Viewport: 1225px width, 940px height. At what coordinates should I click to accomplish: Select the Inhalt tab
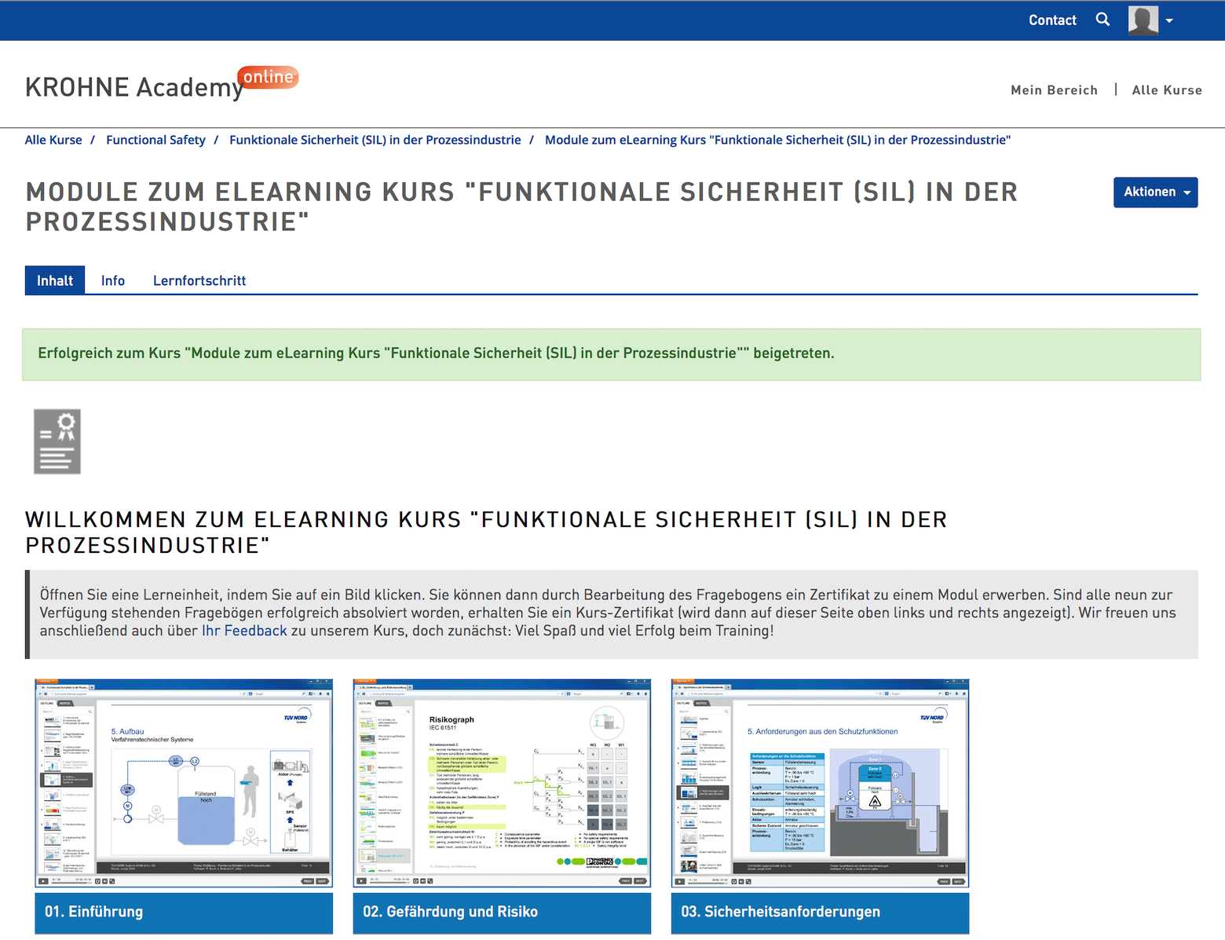click(55, 280)
